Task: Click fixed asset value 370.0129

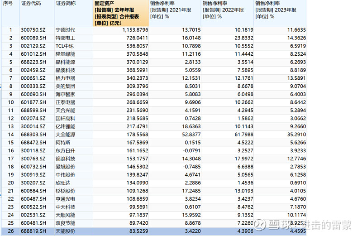Action: point(137,62)
